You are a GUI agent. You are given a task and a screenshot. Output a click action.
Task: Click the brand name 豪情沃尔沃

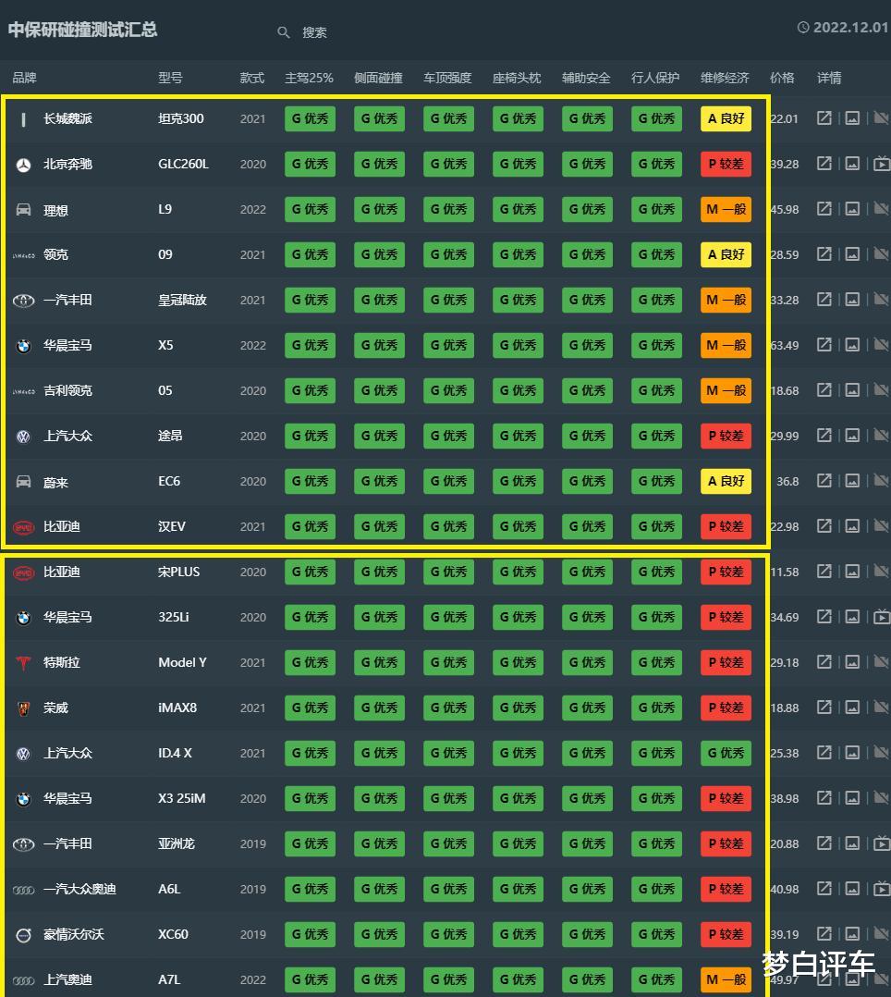(x=74, y=934)
